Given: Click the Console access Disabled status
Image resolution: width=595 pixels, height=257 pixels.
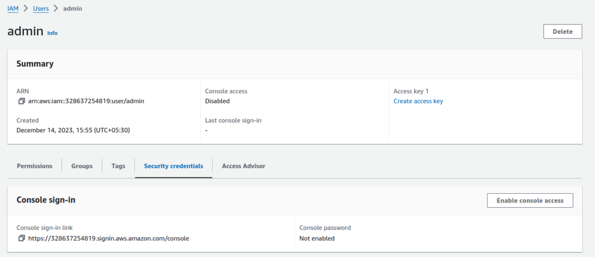Looking at the screenshot, I should (217, 101).
